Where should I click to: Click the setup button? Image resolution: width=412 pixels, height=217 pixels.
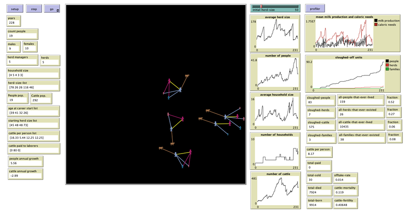pyautogui.click(x=15, y=9)
